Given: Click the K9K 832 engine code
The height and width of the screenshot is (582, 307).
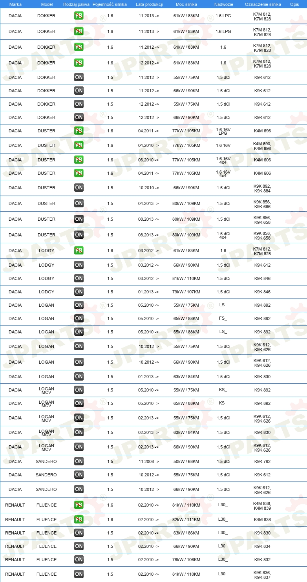Looking at the screenshot, I should click(262, 560).
